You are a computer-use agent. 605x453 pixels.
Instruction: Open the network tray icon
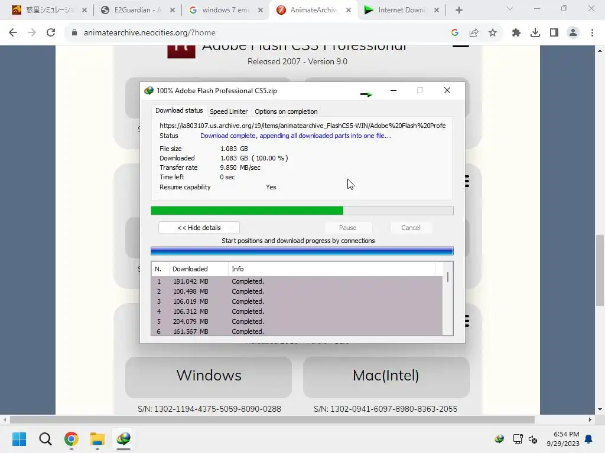[x=518, y=439]
